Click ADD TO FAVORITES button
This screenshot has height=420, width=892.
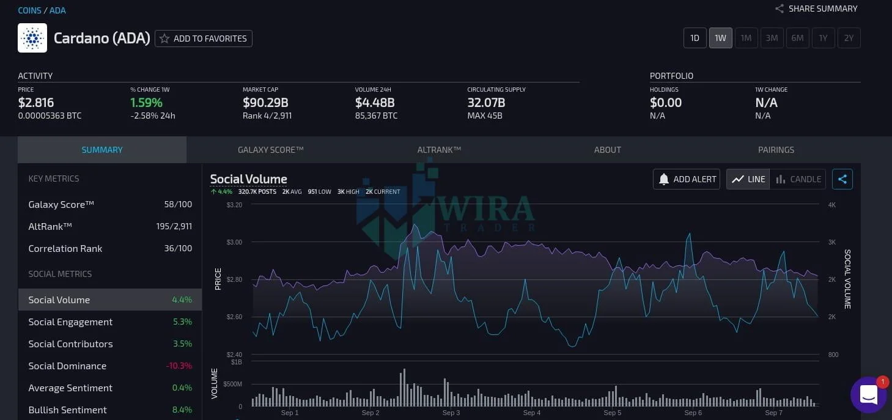pyautogui.click(x=204, y=39)
